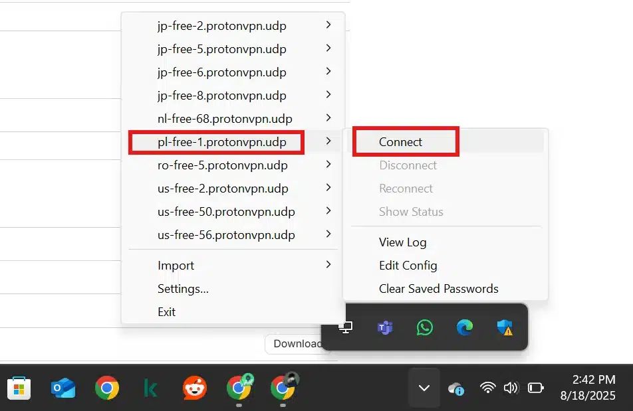Choose Clear Saved Passwords
The height and width of the screenshot is (411, 633).
point(445,289)
